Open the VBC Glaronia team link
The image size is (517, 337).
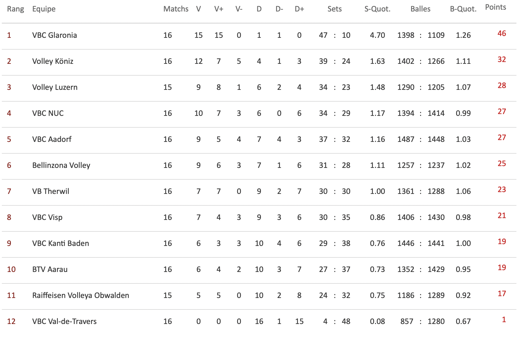54,35
